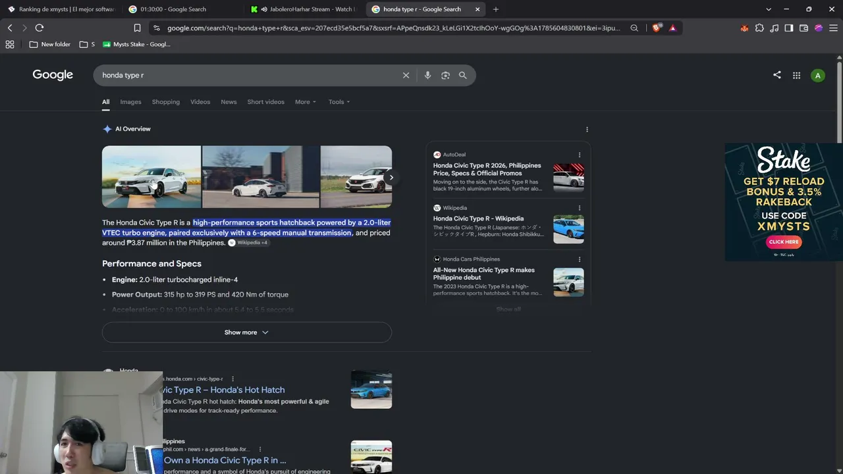This screenshot has width=843, height=474.
Task: Open AutoDeal source three-dot menu
Action: point(580,155)
